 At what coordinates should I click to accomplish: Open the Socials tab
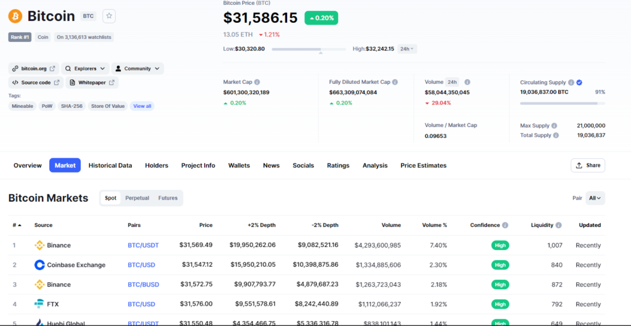coord(303,165)
